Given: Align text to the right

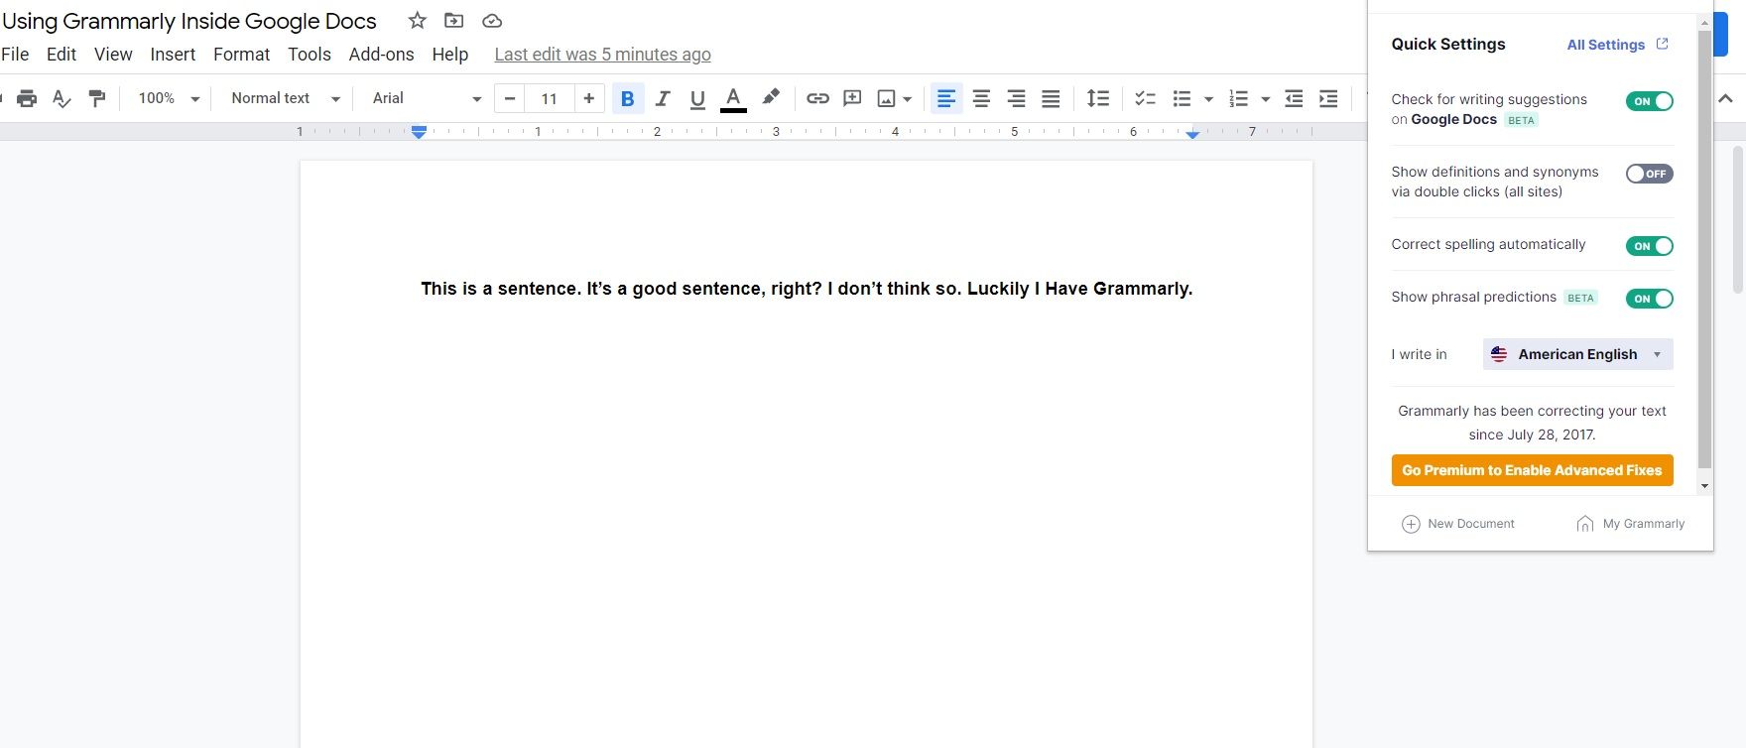Looking at the screenshot, I should pyautogui.click(x=1016, y=98).
